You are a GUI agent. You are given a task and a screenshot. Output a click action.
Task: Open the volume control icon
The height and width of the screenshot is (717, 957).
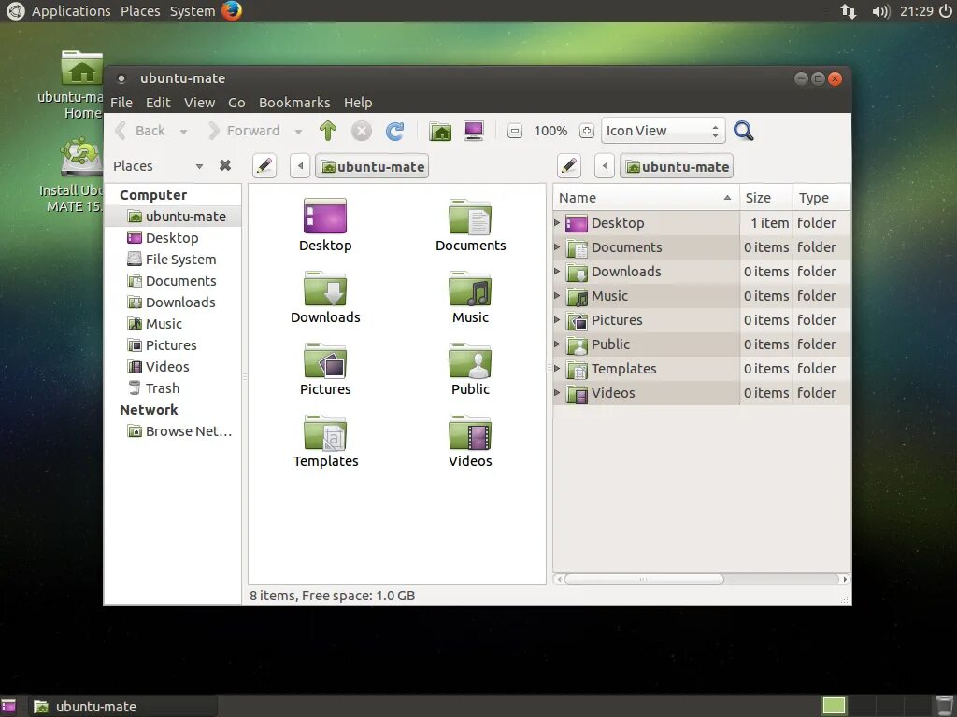pyautogui.click(x=880, y=11)
